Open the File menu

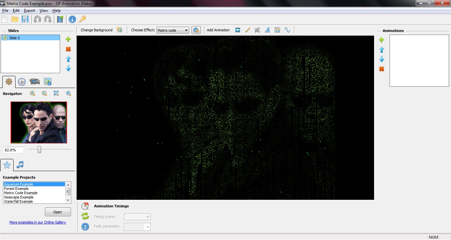(5, 11)
